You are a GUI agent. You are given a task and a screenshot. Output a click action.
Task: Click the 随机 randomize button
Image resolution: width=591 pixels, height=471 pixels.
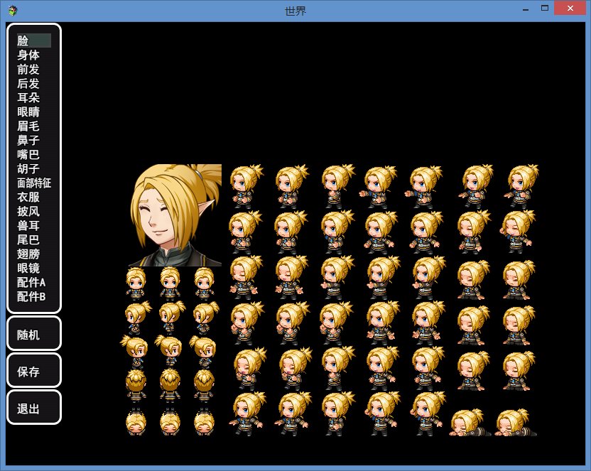coord(34,334)
